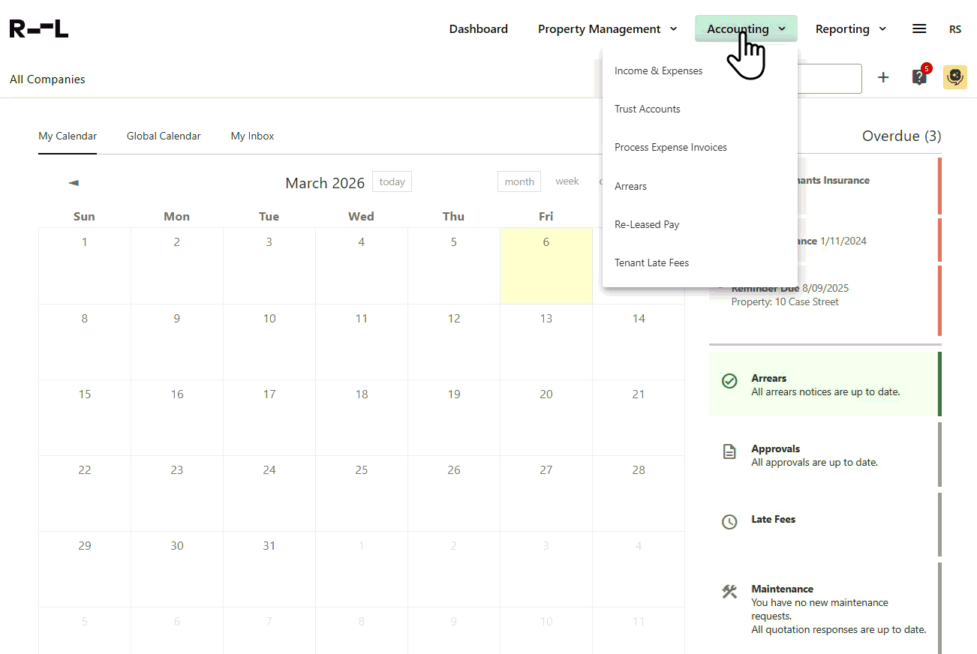Click the previous month arrow
This screenshot has height=654, width=977.
(x=73, y=181)
